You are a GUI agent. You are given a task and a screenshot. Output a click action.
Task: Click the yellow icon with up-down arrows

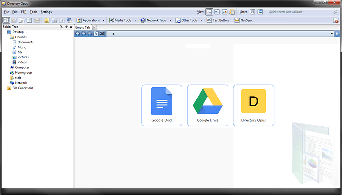[x=47, y=20]
